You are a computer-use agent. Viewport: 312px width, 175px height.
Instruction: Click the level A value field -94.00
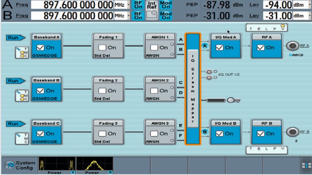(x=278, y=5)
